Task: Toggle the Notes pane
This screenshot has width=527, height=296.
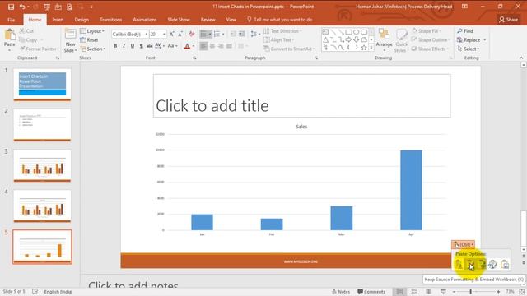Action: pos(341,292)
